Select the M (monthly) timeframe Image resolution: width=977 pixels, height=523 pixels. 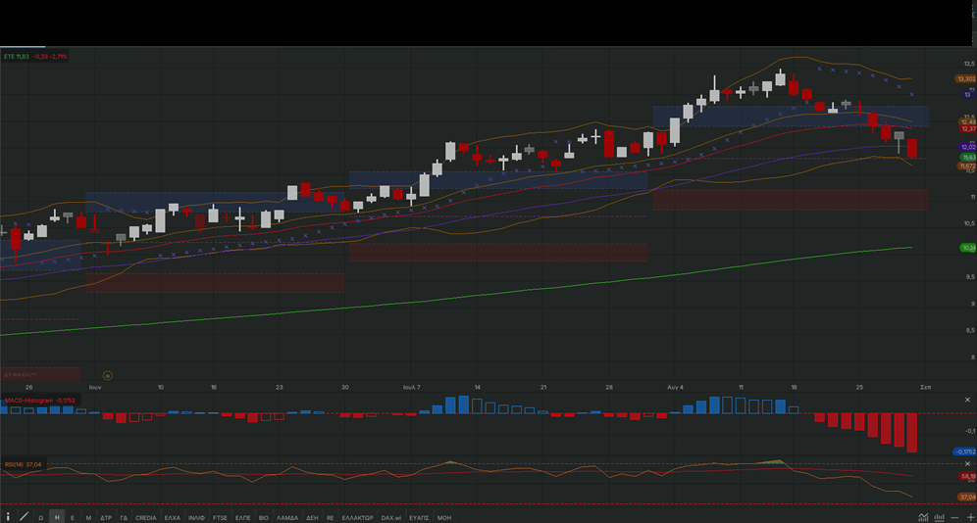(x=88, y=517)
